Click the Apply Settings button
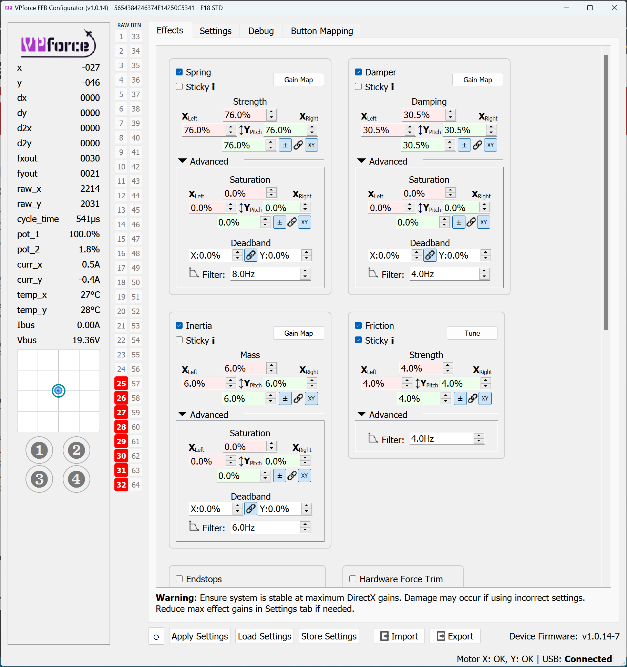The width and height of the screenshot is (627, 667). click(200, 636)
